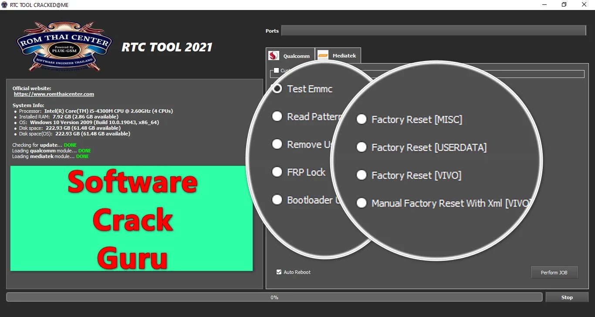Click the Mediatek tab logo icon
Image resolution: width=595 pixels, height=317 pixels.
pyautogui.click(x=323, y=55)
